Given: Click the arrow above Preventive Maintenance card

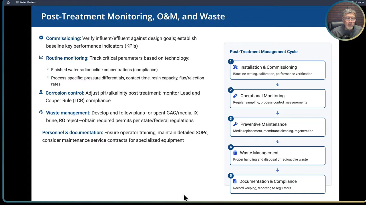Looking at the screenshot, I should tap(277, 113).
